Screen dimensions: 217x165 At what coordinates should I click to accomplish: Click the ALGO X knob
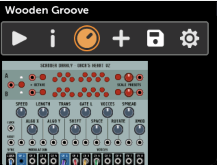tap(32, 129)
